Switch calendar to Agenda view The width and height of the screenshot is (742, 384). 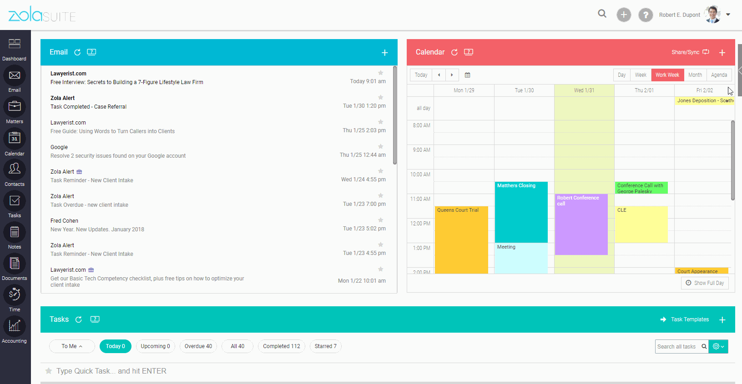pos(719,75)
